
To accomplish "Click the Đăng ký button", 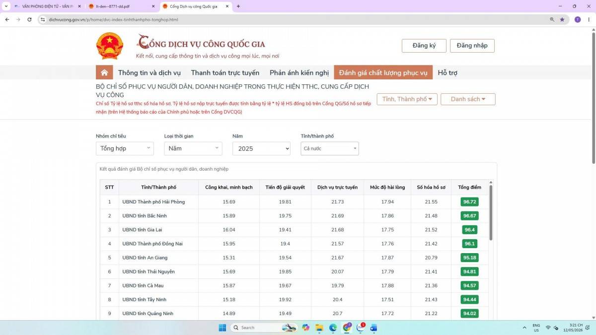I will [424, 46].
